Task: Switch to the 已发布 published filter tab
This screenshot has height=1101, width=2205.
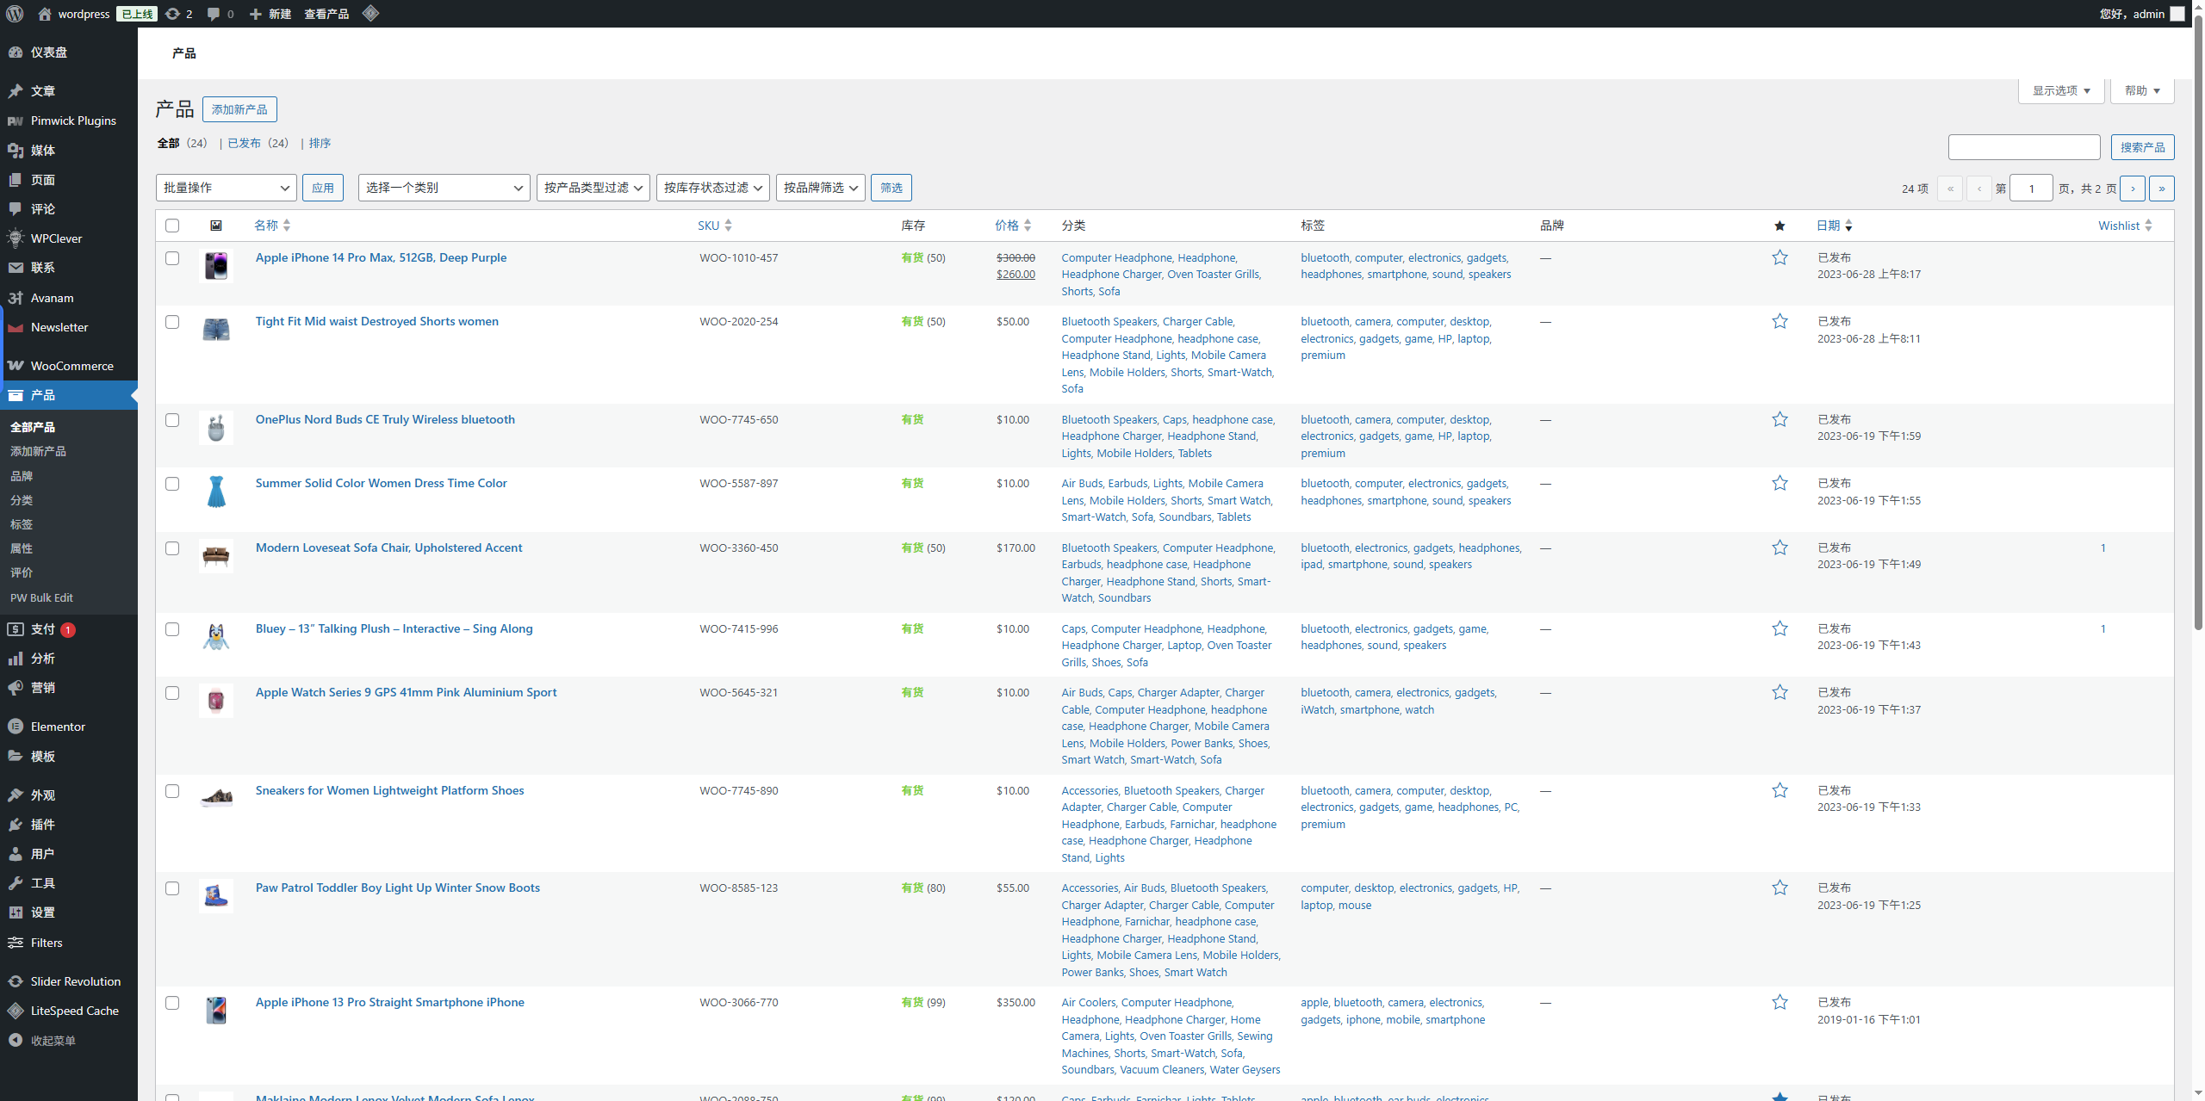Action: [244, 143]
